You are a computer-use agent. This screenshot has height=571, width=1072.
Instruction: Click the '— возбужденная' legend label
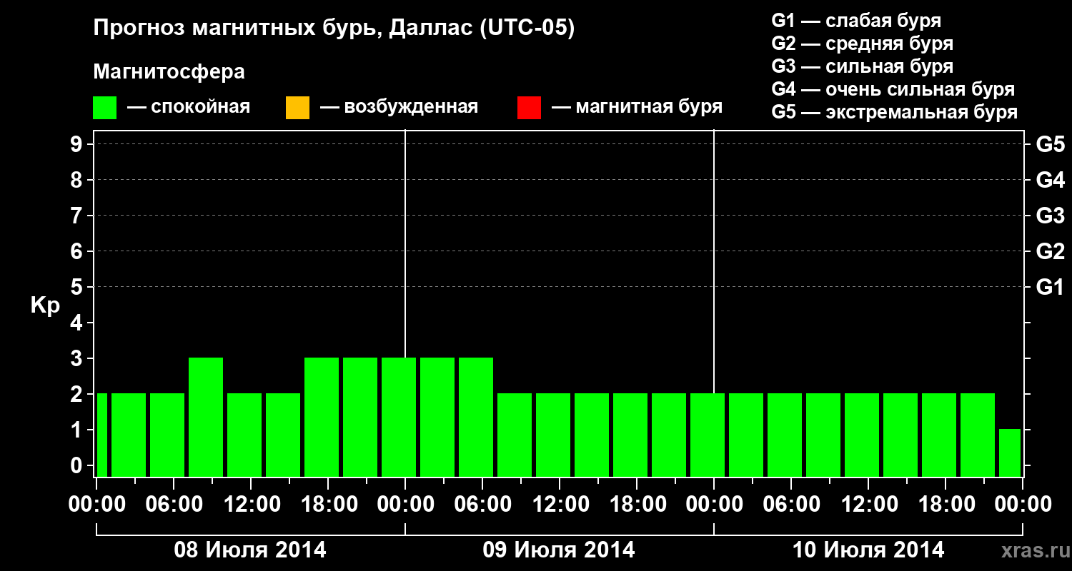coord(399,107)
